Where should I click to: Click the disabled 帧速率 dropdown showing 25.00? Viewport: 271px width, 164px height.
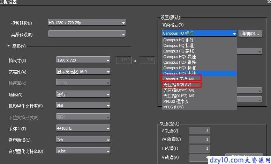coord(83,83)
